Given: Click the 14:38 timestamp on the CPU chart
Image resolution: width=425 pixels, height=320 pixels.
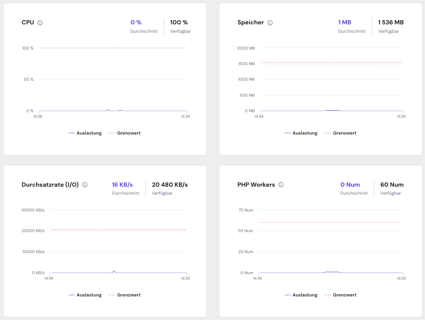Looking at the screenshot, I should coord(37,116).
